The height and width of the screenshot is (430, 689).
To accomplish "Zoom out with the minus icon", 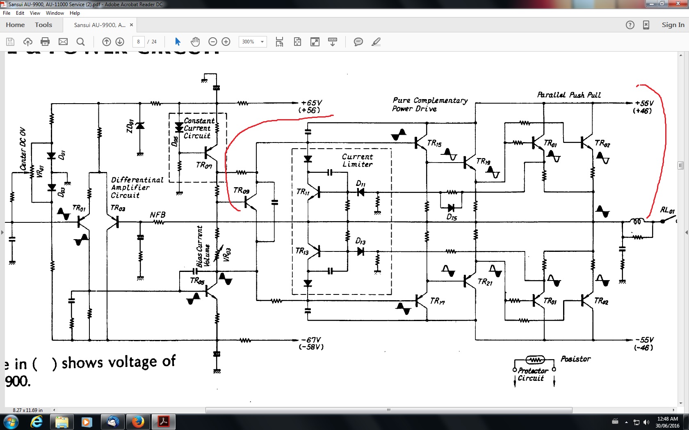I will click(x=212, y=42).
